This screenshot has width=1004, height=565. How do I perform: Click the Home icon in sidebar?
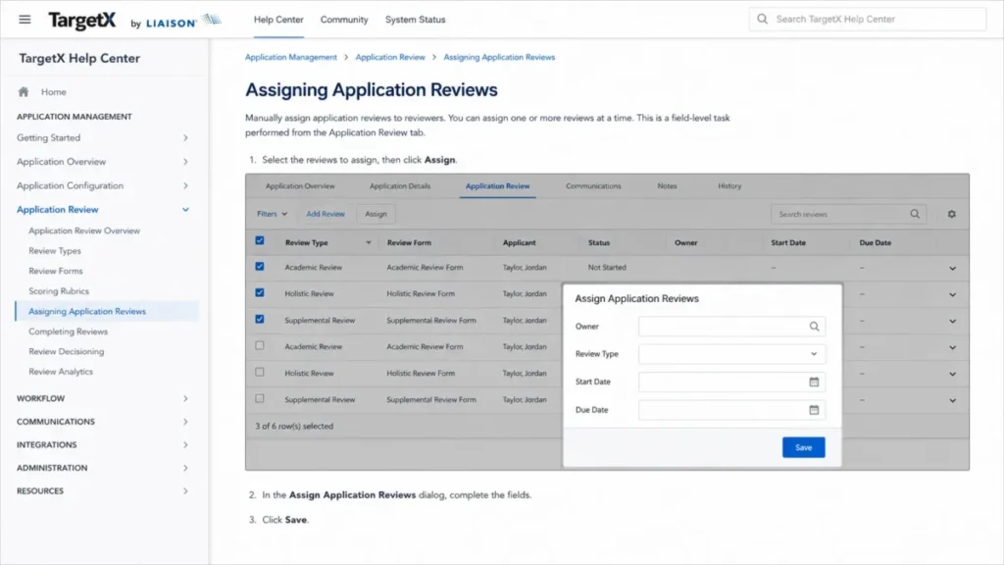pyautogui.click(x=24, y=92)
